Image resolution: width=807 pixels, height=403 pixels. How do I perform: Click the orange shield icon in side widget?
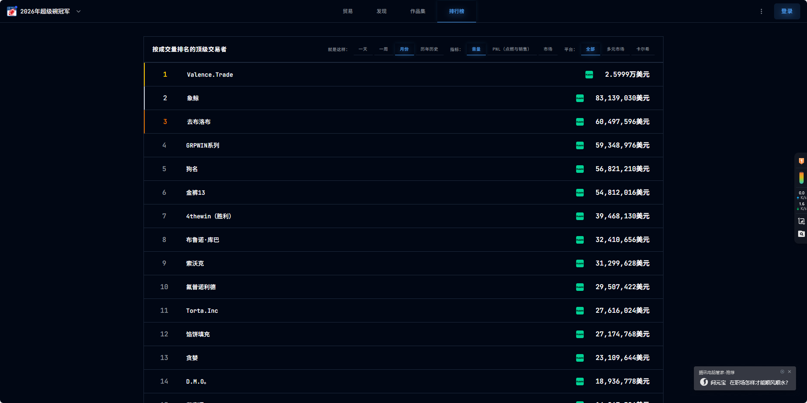[801, 161]
